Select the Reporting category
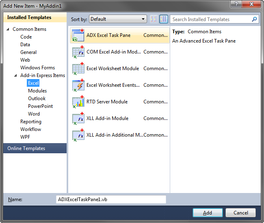Image resolution: width=264 pixels, height=223 pixels. [31, 122]
